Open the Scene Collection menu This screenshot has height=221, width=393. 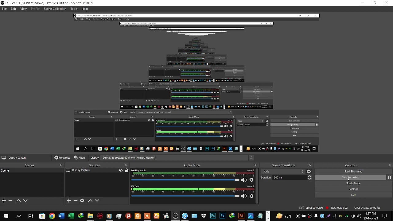pos(55,9)
